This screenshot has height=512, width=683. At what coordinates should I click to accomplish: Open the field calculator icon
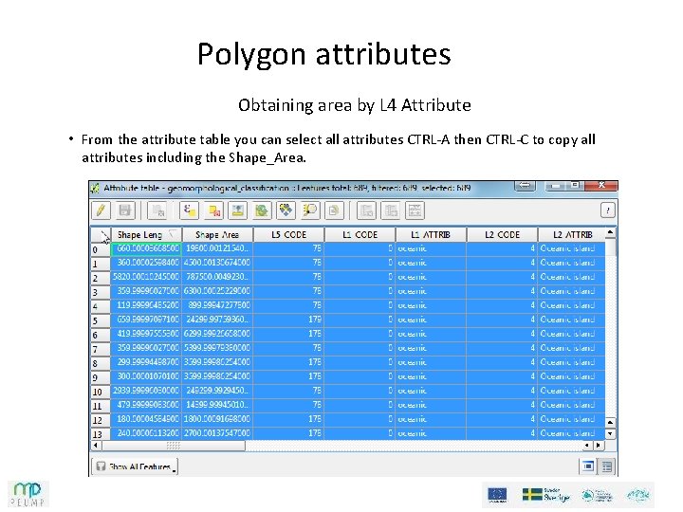(x=415, y=210)
